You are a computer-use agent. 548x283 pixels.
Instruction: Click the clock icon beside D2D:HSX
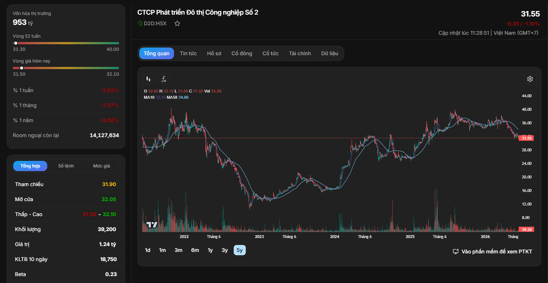coord(140,23)
